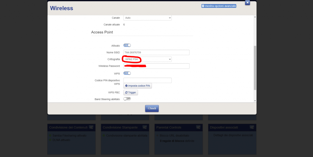The height and width of the screenshot is (157, 313).
Task: Toggle the Attivato access point switch
Action: point(127,45)
